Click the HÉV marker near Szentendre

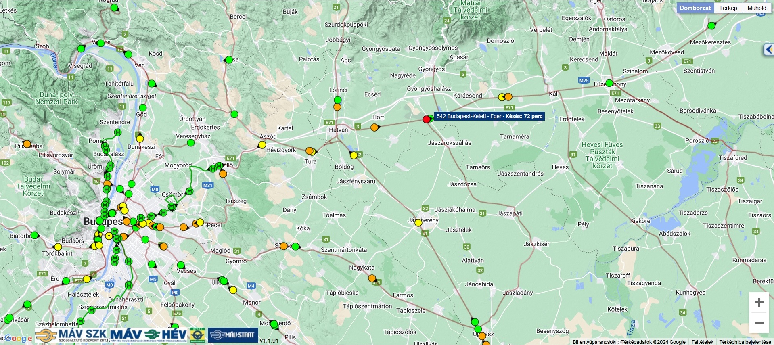point(118,132)
